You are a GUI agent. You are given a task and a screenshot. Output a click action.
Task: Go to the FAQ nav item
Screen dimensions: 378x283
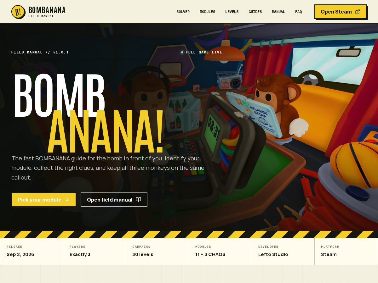pos(299,12)
